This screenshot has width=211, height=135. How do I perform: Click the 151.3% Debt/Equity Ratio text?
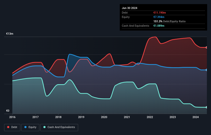coord(169,21)
